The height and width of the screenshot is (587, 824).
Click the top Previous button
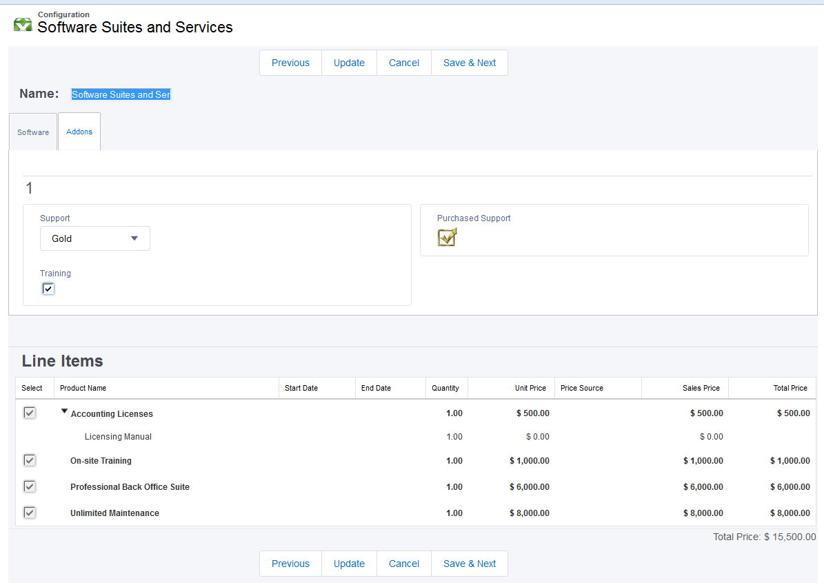point(290,63)
